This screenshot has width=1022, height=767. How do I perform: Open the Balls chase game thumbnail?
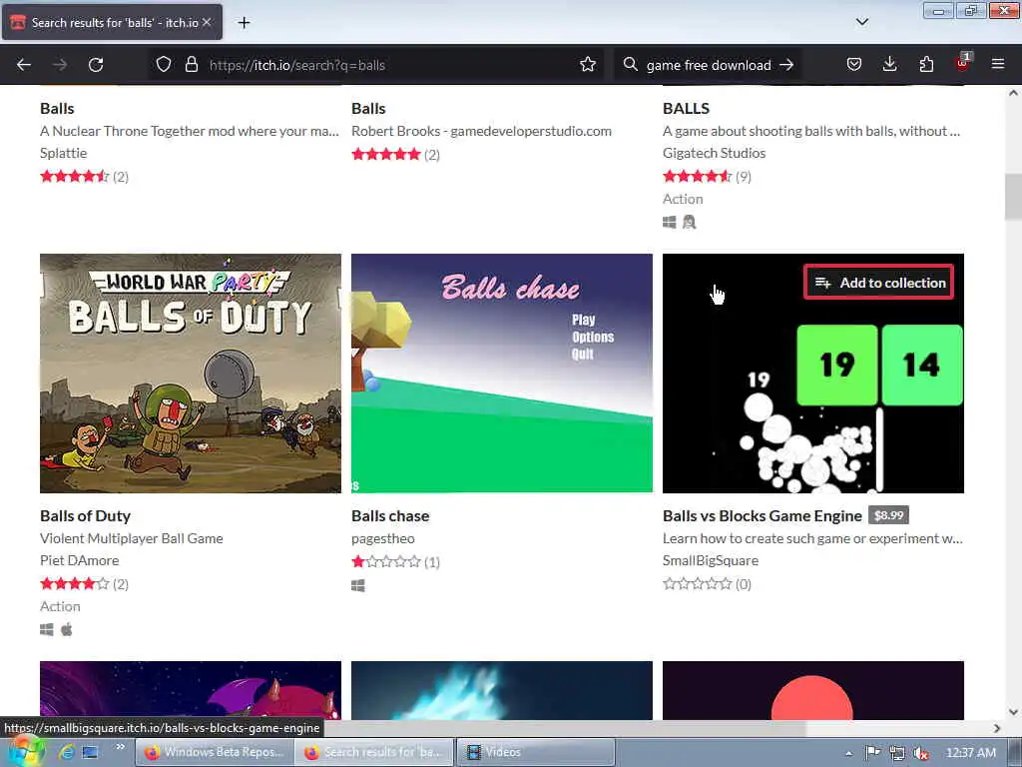click(502, 374)
